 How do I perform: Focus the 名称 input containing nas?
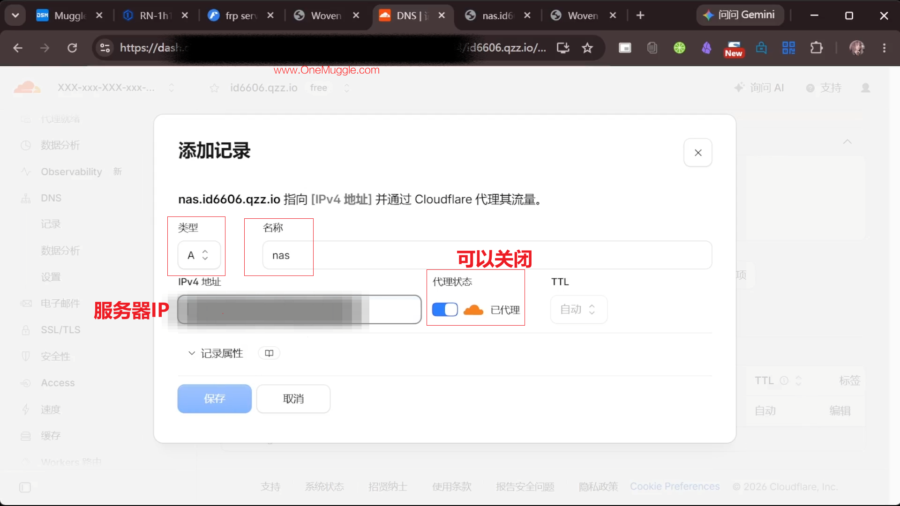click(x=487, y=255)
